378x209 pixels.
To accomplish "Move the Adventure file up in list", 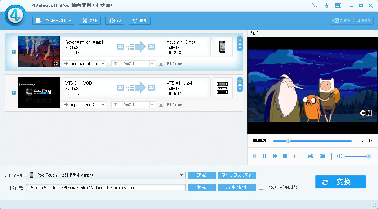I will (x=240, y=44).
